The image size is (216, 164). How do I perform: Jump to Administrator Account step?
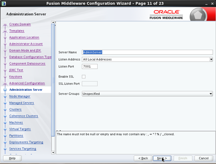click(26, 44)
